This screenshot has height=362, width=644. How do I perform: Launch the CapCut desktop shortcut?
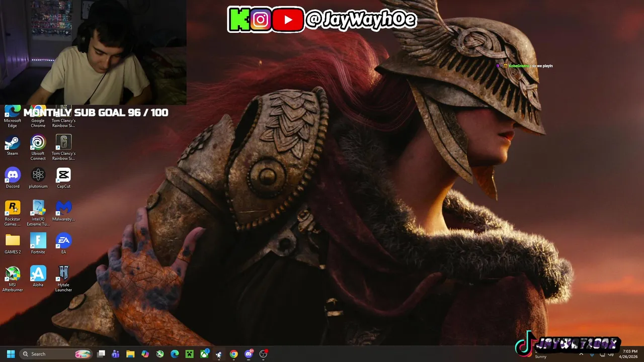[x=63, y=178]
